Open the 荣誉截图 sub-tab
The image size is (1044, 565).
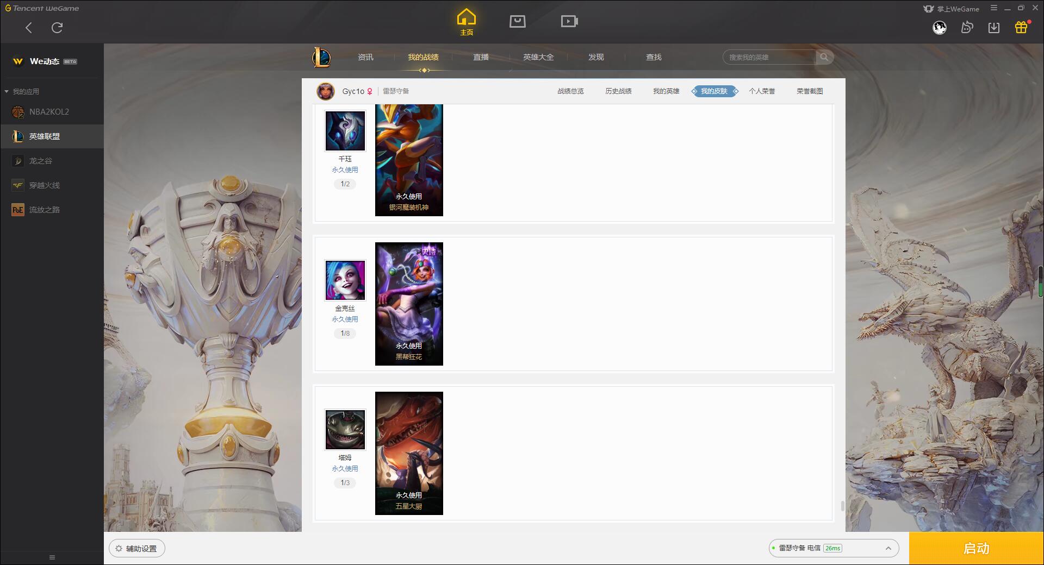tap(810, 91)
